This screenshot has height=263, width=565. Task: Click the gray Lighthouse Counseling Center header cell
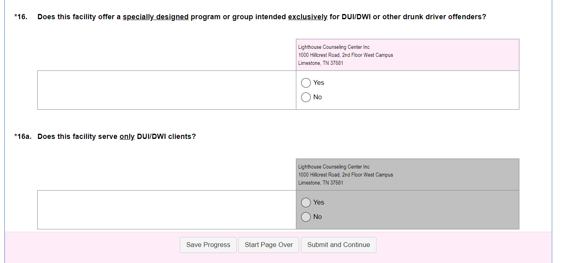click(407, 175)
